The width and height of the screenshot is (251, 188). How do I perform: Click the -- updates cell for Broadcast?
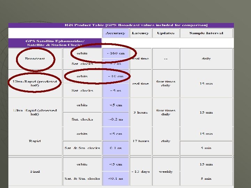[x=166, y=59]
